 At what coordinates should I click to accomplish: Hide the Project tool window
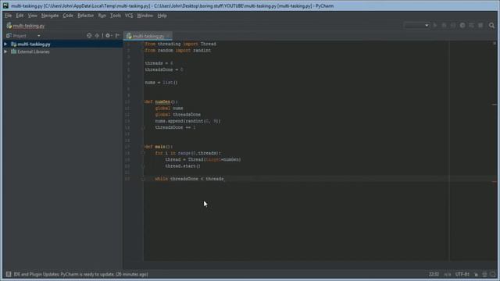[x=118, y=36]
